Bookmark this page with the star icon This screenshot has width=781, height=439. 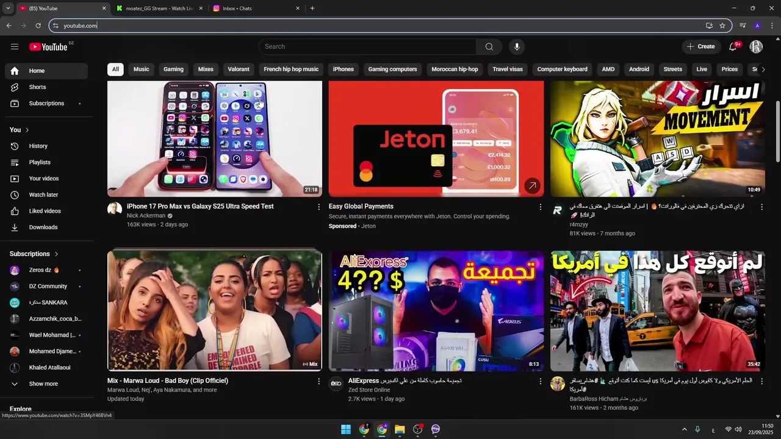722,26
